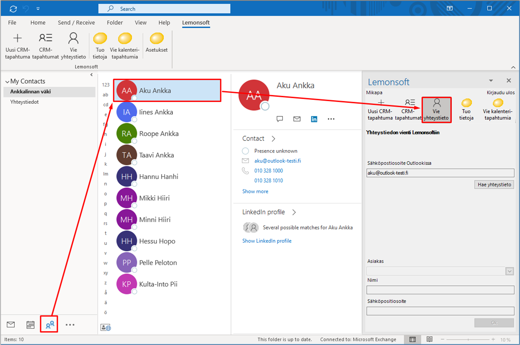Click Show LinkedIn profile link
The width and height of the screenshot is (520, 345).
[x=267, y=241]
